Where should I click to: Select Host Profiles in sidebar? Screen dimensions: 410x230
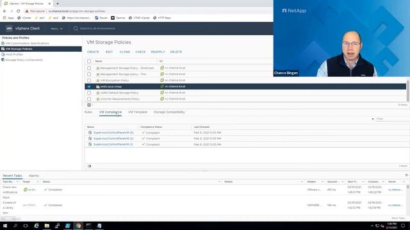tap(14, 54)
